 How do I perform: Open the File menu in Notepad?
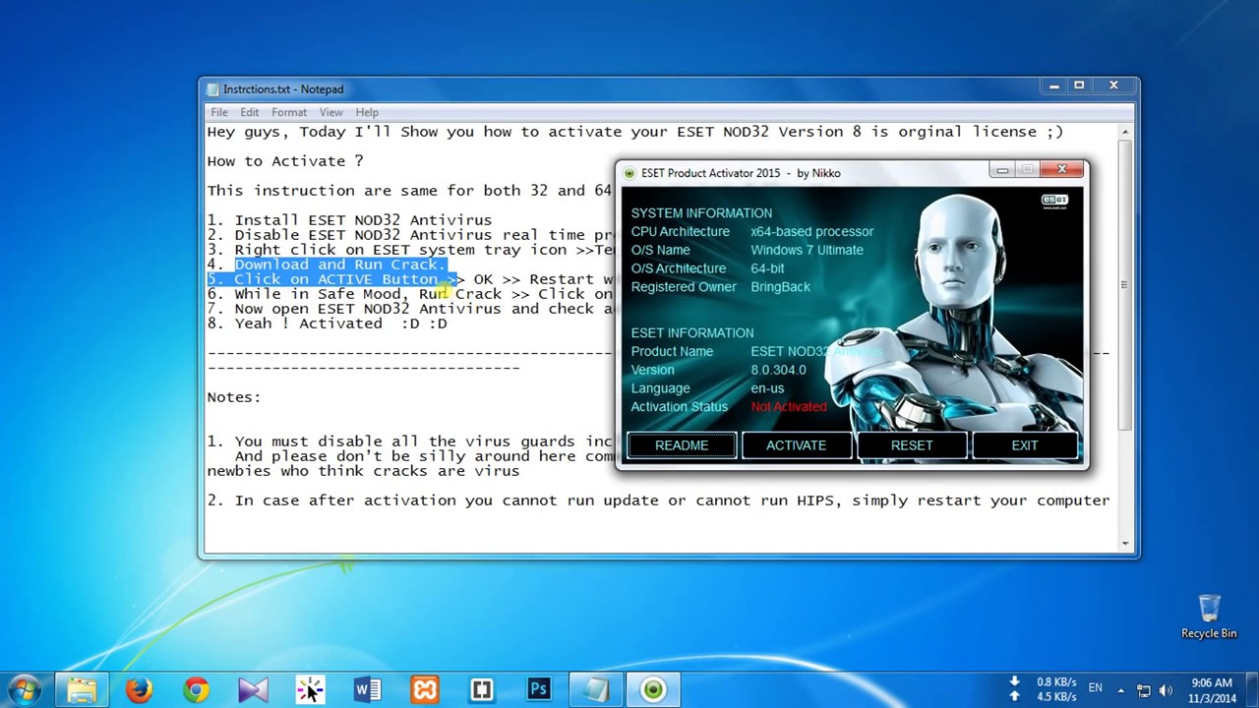pos(219,112)
